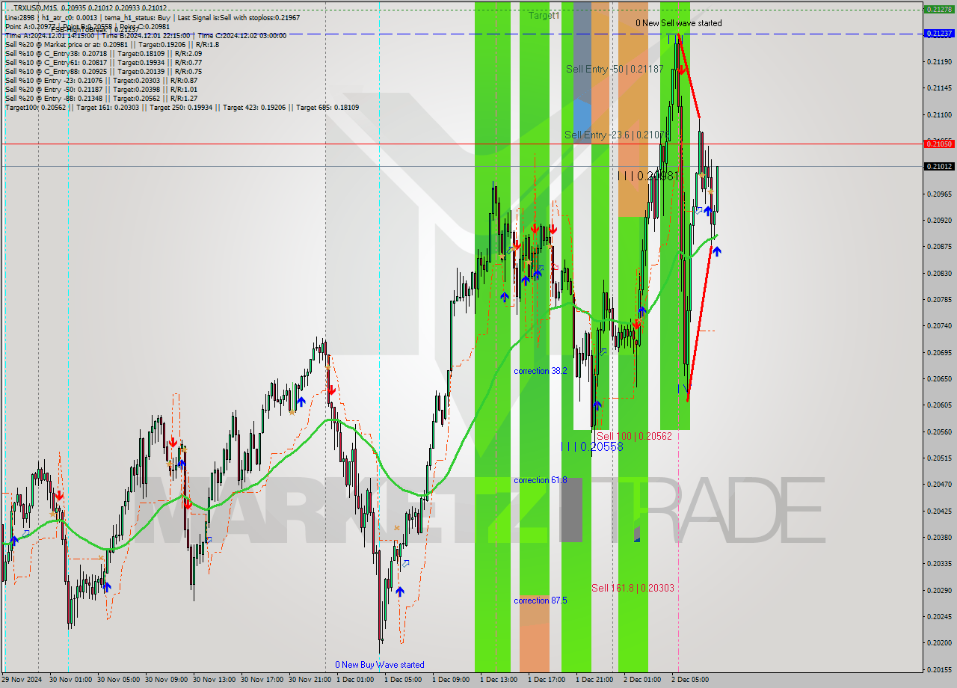This screenshot has height=688, width=957.
Task: Click the 0.20380 price axis value
Action: pos(939,537)
